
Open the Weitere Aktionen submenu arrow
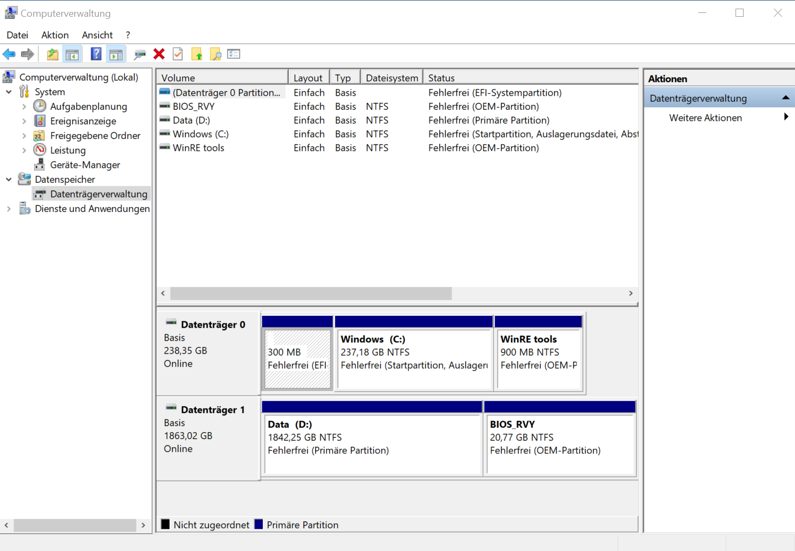[786, 117]
